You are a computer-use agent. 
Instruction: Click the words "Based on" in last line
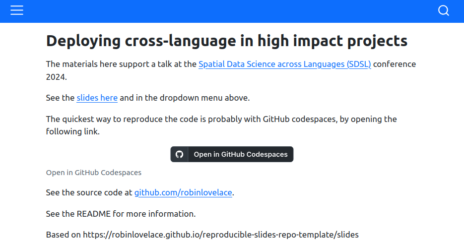point(64,235)
